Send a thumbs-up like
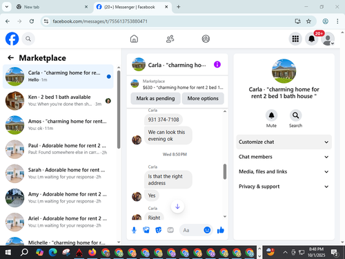 [x=221, y=230]
